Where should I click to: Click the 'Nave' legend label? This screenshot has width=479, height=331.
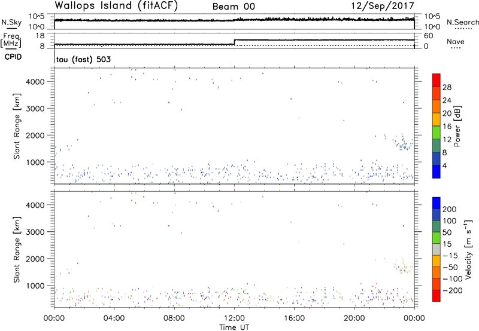pyautogui.click(x=456, y=42)
